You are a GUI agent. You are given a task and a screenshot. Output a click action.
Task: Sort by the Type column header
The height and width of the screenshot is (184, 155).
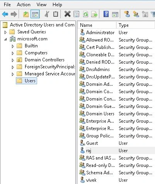(x=136, y=25)
